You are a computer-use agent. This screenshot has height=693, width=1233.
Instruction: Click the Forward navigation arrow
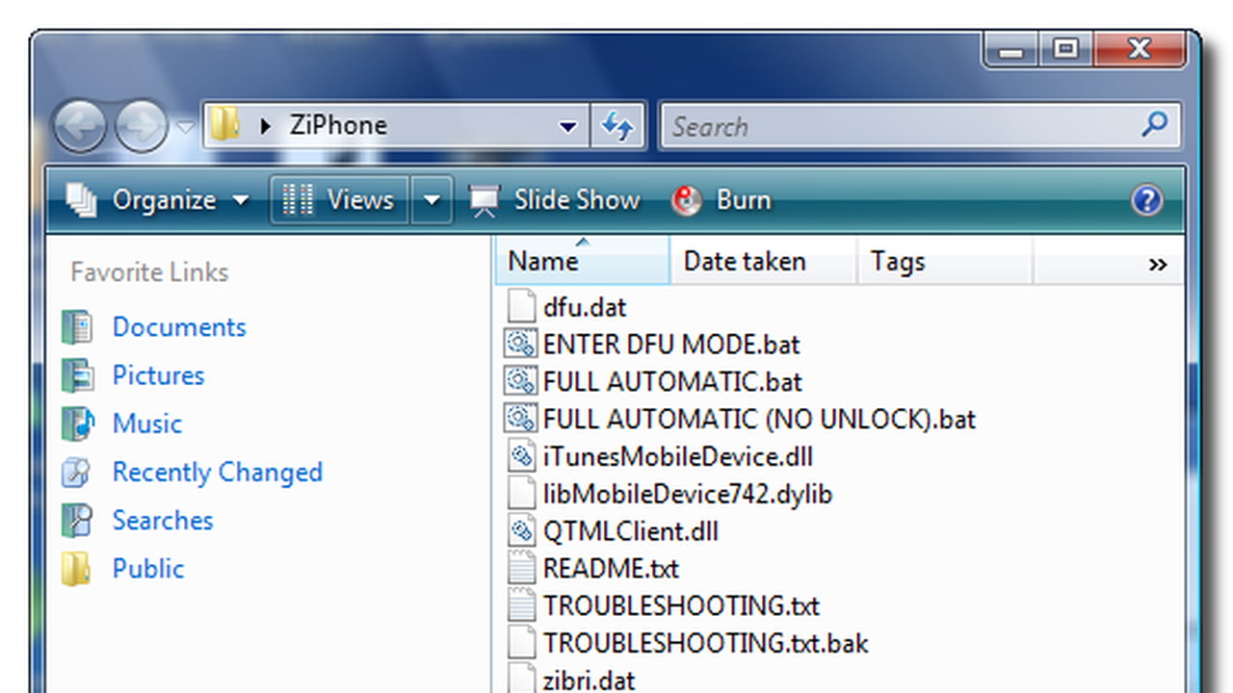141,126
